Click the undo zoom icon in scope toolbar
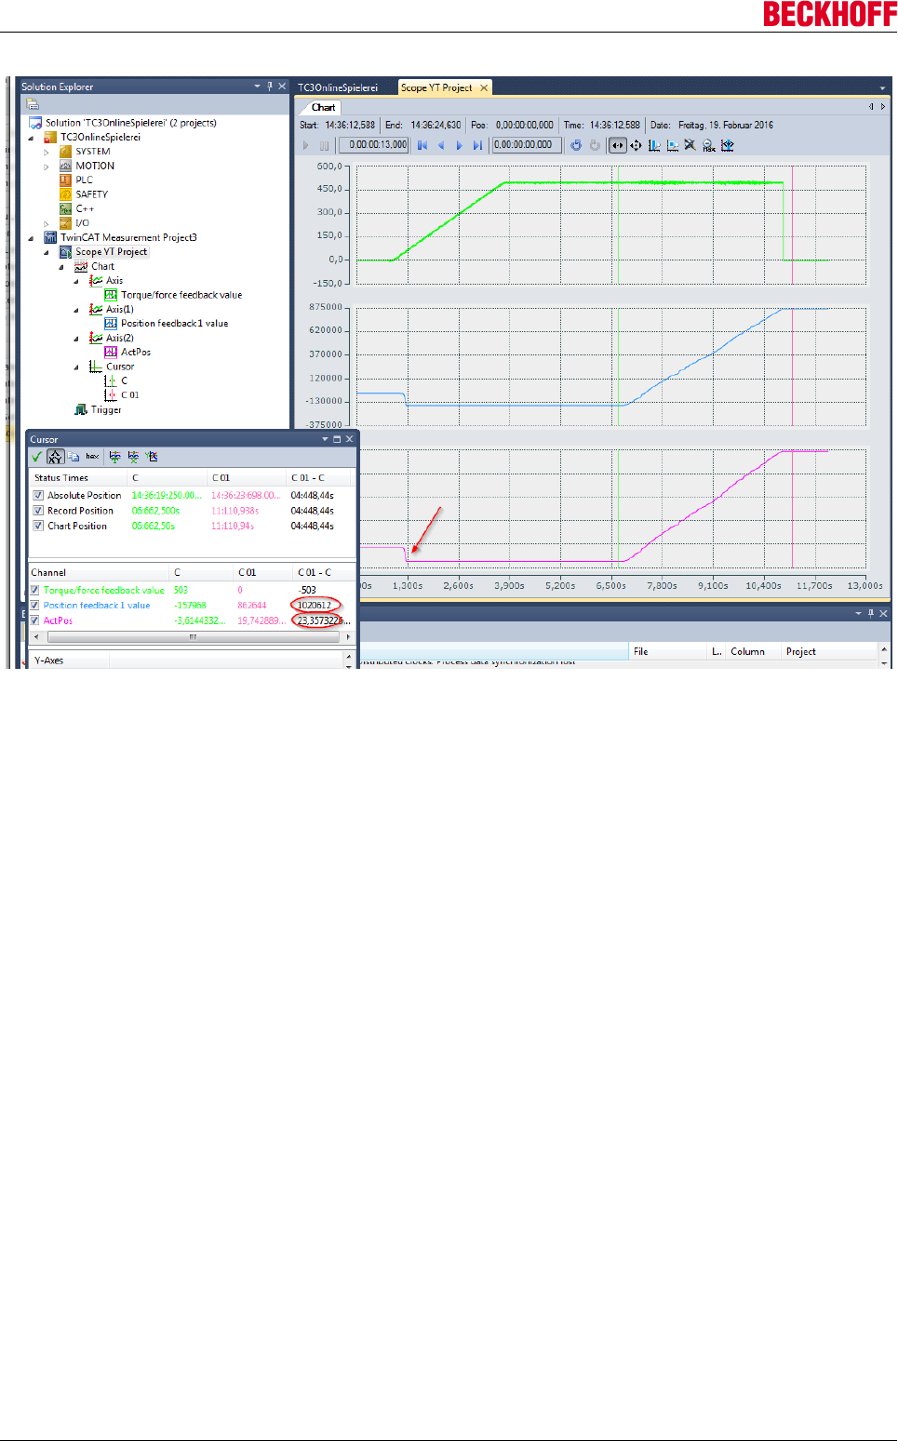898x1441 pixels. pyautogui.click(x=576, y=145)
